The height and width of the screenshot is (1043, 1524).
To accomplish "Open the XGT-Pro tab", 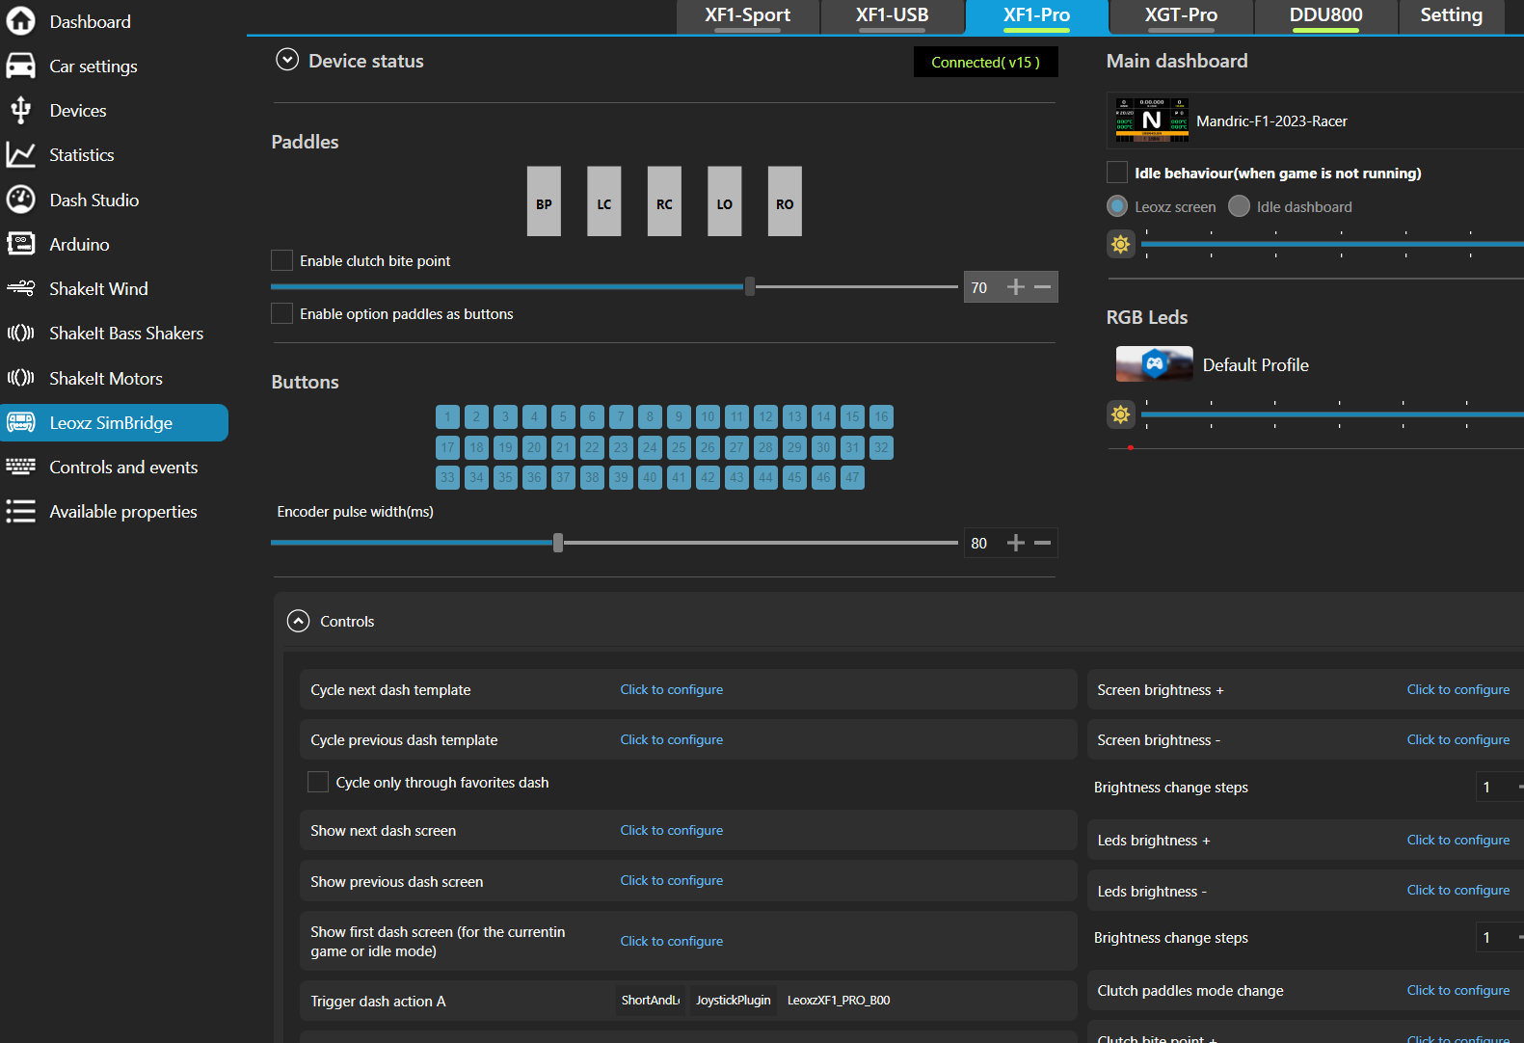I will (1182, 16).
